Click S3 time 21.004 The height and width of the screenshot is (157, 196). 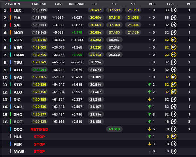point(133,25)
